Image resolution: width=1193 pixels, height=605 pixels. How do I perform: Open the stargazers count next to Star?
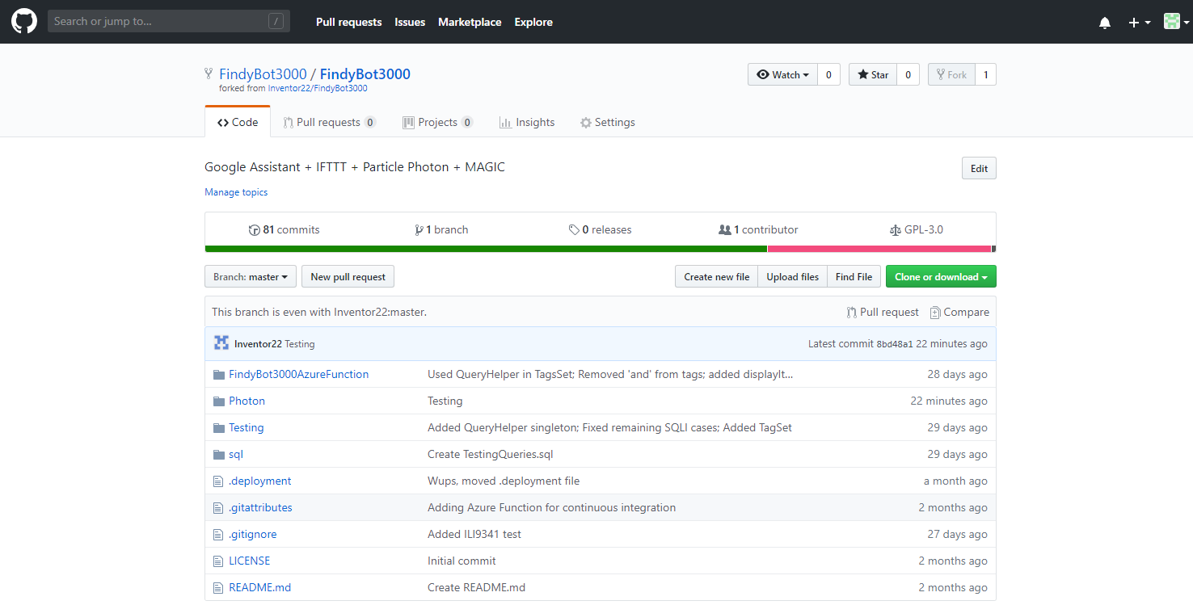pos(908,74)
